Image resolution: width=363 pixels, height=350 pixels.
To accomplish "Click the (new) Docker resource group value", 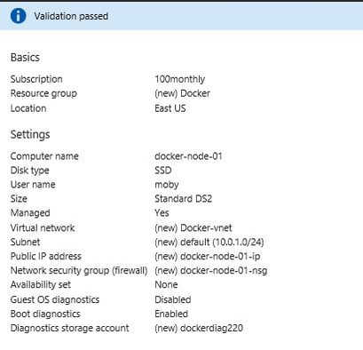I will [182, 93].
